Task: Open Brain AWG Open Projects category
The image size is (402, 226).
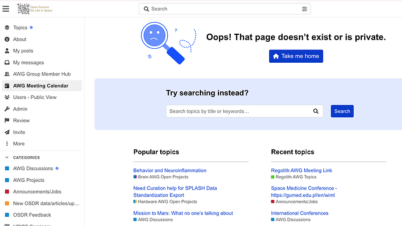Action: (161, 177)
